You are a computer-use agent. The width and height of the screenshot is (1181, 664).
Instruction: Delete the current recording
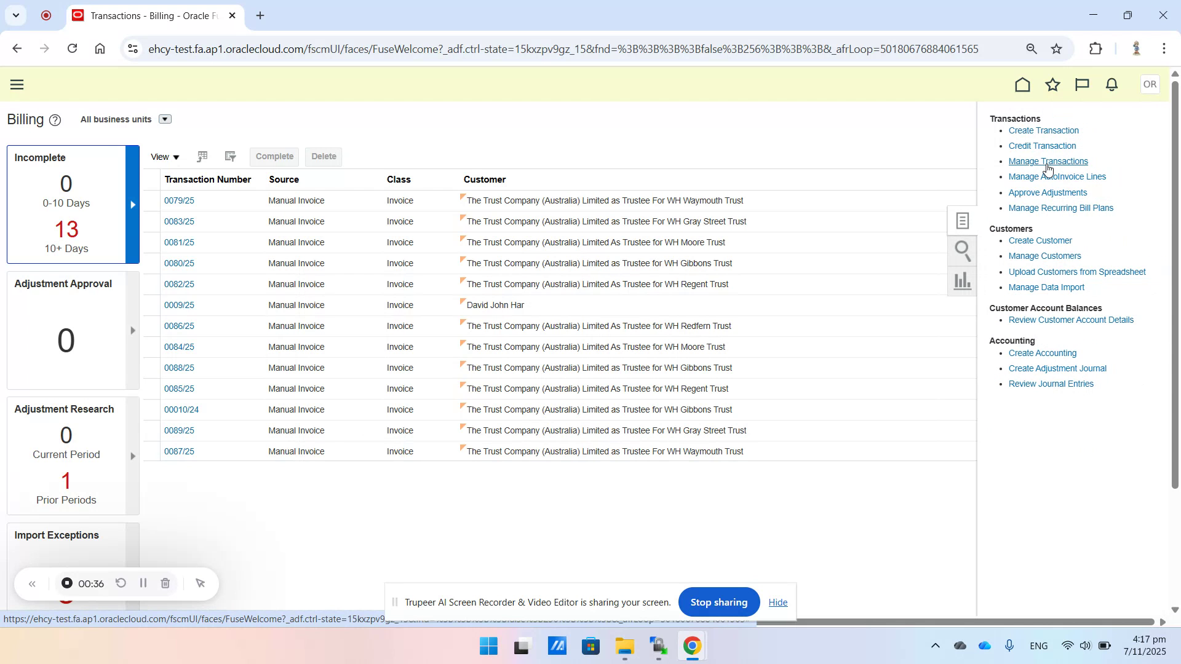tap(165, 583)
